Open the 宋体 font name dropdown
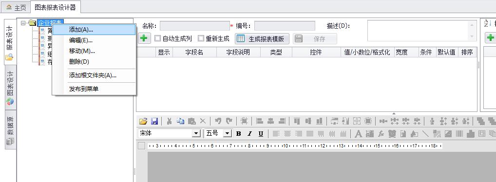496x182 pixels. coord(196,133)
